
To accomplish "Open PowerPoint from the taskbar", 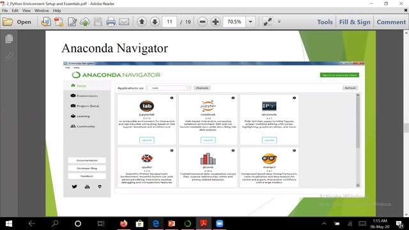I will click(172, 224).
